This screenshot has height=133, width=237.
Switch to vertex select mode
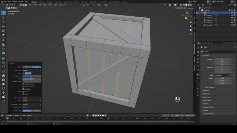[21, 5]
